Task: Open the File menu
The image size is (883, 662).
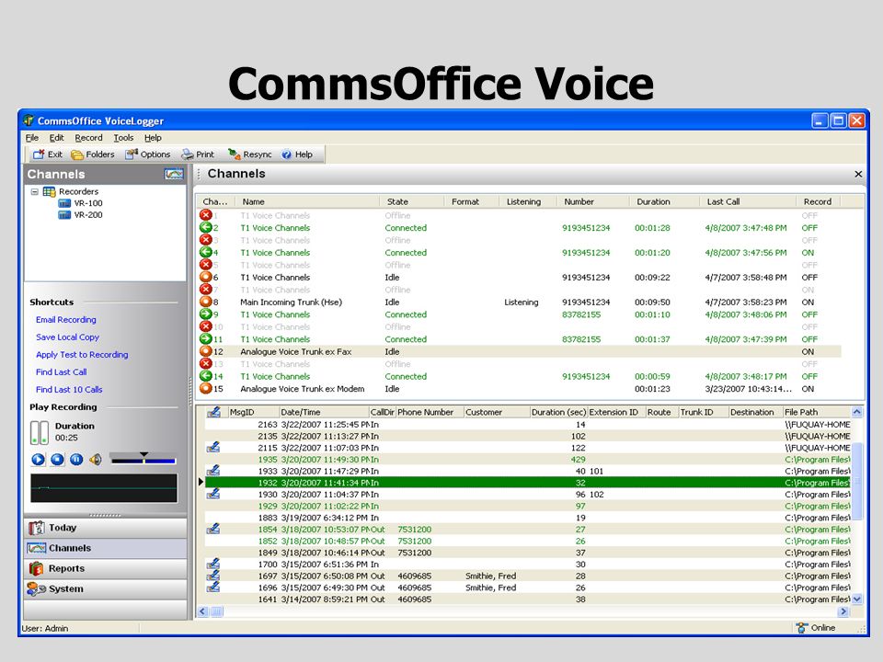Action: click(x=32, y=138)
